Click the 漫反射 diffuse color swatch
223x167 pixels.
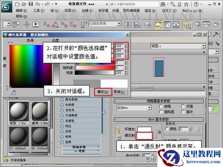[x=144, y=136]
